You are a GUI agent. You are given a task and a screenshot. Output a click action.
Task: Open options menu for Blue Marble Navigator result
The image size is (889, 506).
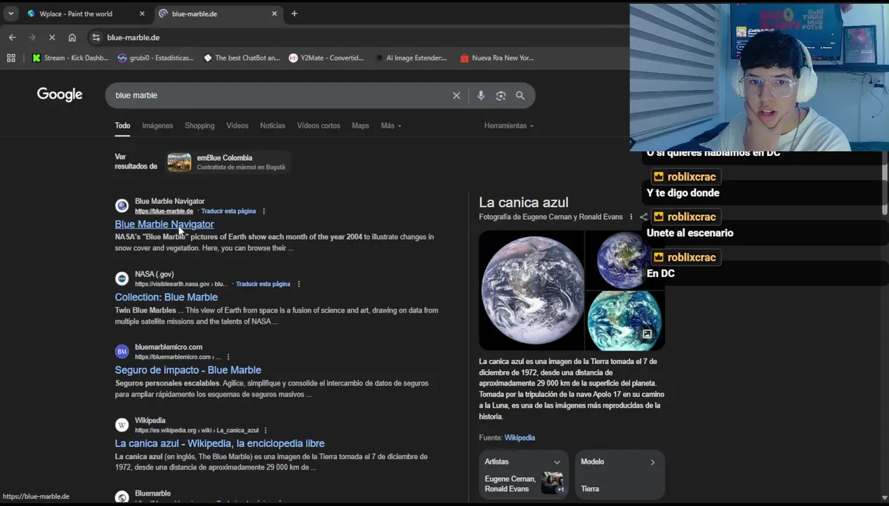point(264,211)
